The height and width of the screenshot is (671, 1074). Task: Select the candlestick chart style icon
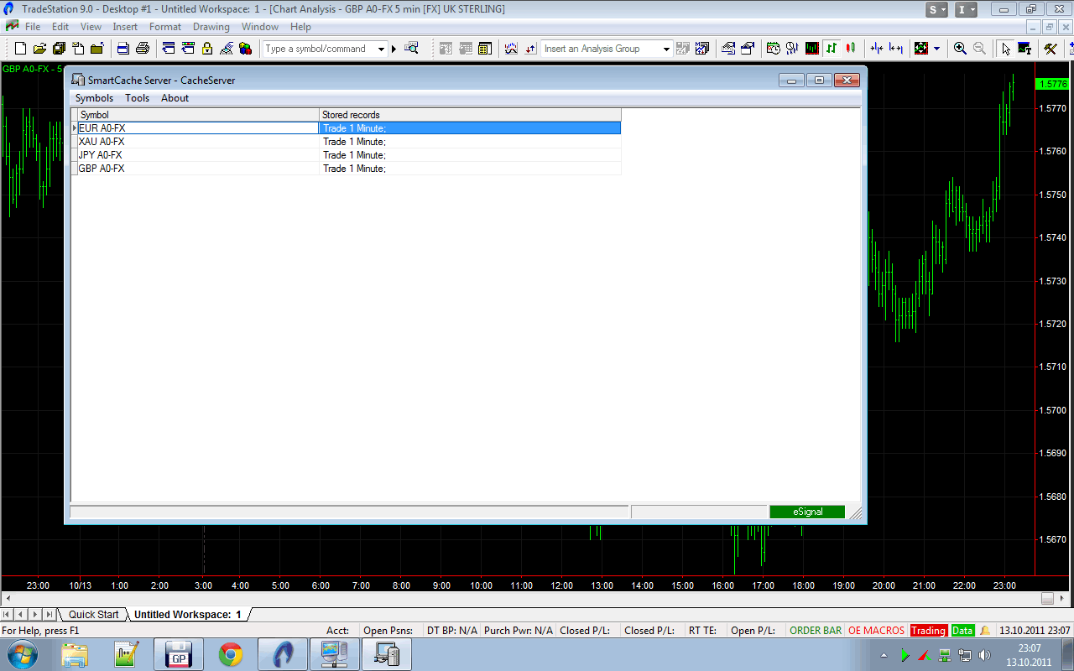[x=851, y=49]
